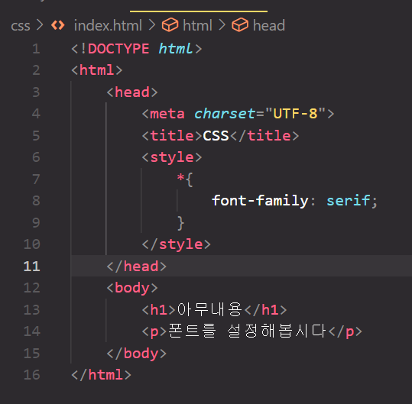Click the CSS title text on line 5
The image size is (412, 404).
pyautogui.click(x=216, y=136)
